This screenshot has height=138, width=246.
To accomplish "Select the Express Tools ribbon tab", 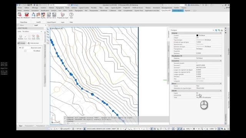I will click(x=139, y=11).
